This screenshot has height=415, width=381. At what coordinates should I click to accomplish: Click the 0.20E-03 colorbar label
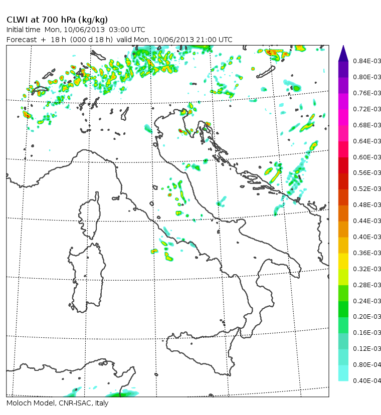[x=367, y=317]
